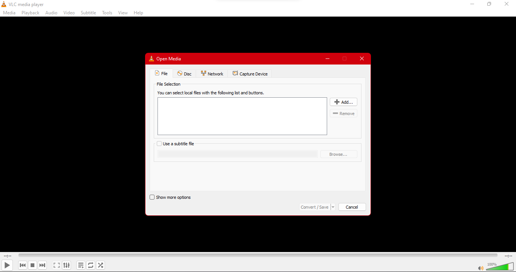Click the subtitle file path field
This screenshot has width=516, height=272.
pos(238,154)
